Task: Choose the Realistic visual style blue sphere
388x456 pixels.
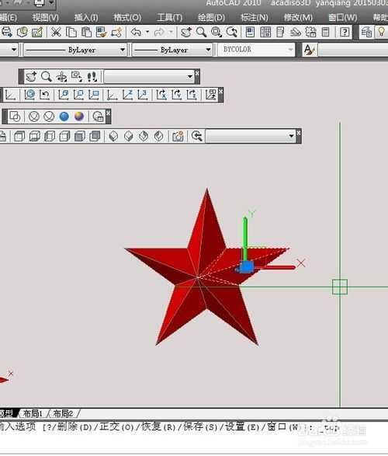Action: tap(64, 117)
